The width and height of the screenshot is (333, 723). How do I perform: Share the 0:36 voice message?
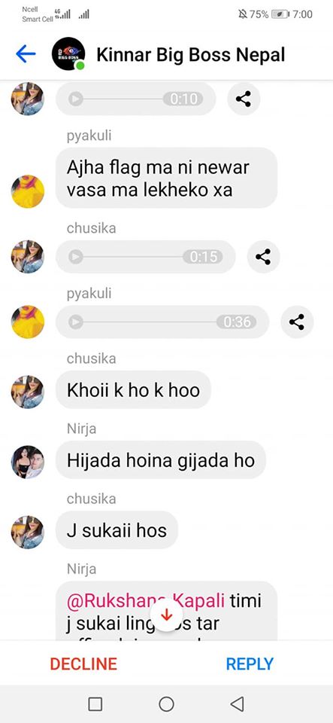coord(297,322)
